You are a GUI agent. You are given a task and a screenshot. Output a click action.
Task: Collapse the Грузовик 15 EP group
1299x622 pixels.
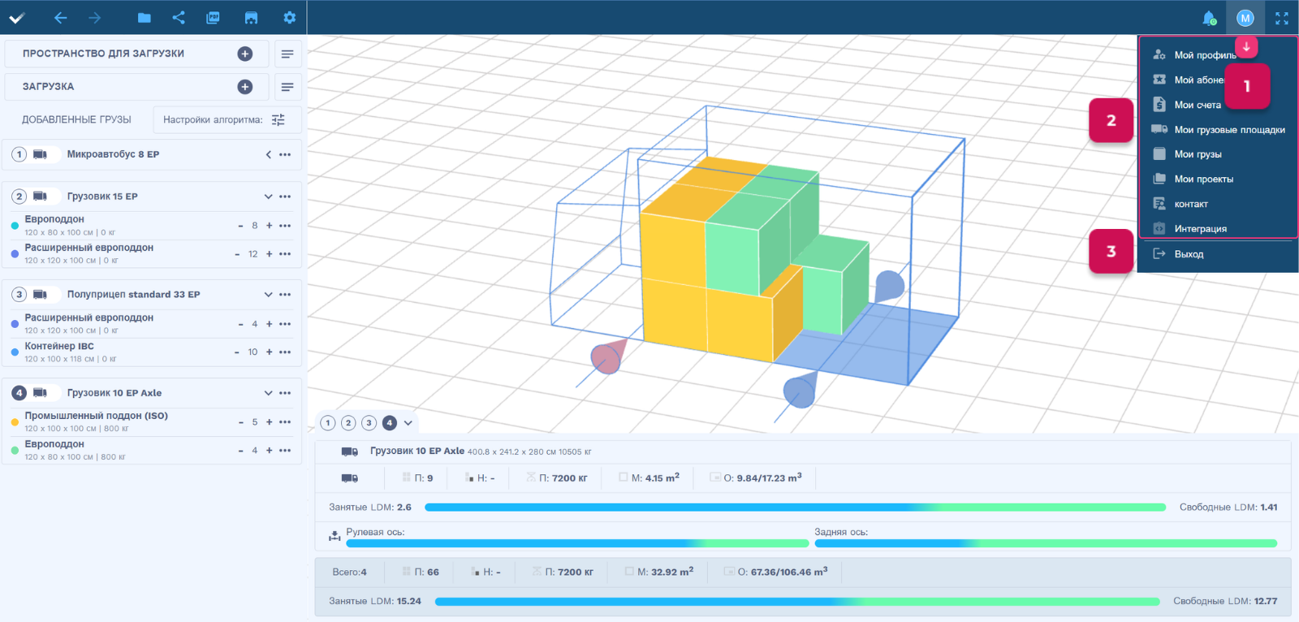pyautogui.click(x=268, y=197)
